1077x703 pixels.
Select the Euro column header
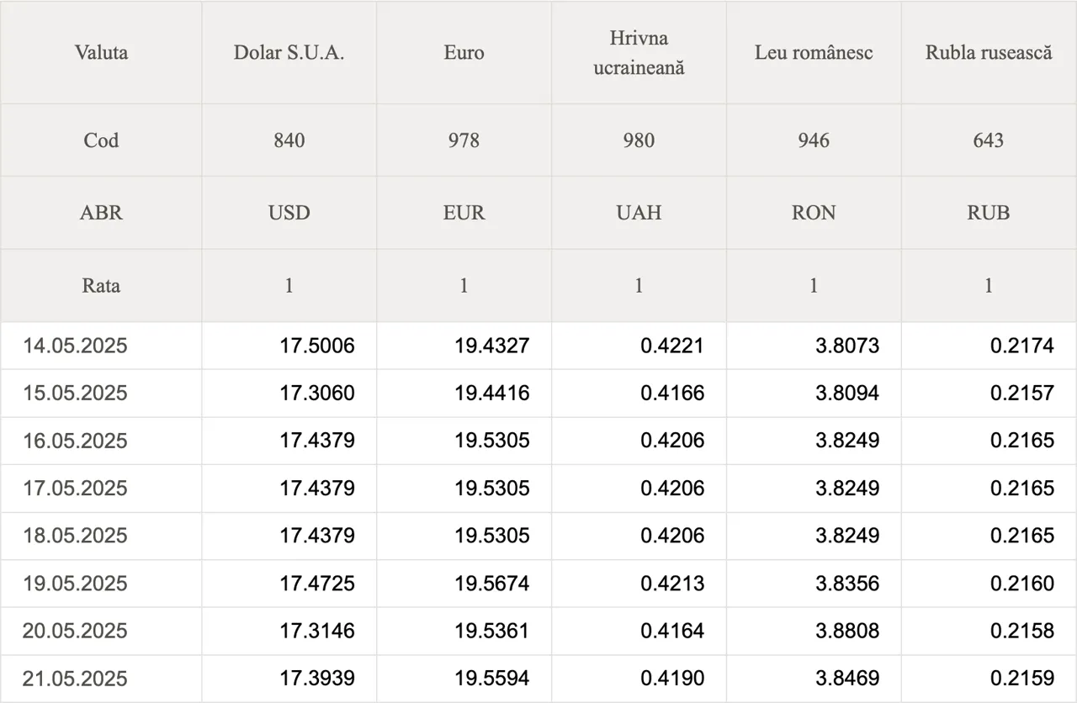(x=464, y=52)
